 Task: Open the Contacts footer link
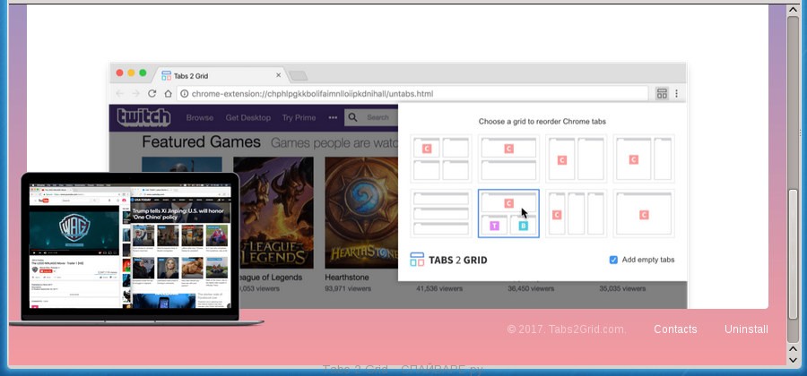(x=675, y=329)
